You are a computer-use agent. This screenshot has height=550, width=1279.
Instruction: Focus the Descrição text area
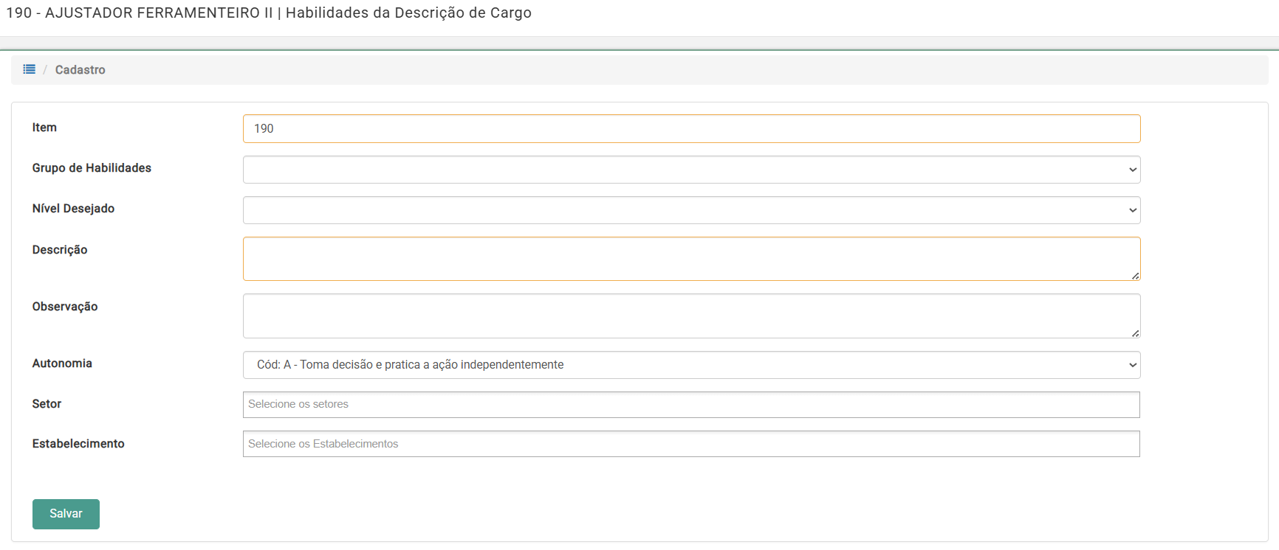pyautogui.click(x=691, y=259)
